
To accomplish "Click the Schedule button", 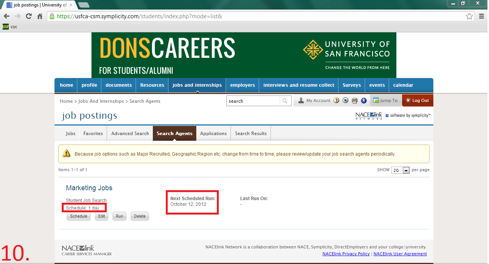I will pyautogui.click(x=79, y=216).
